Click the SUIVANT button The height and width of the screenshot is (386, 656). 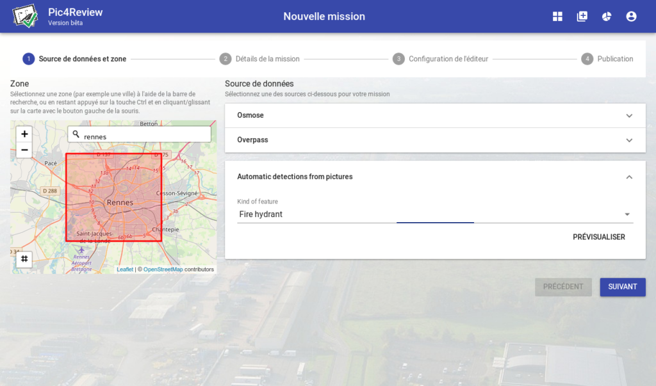click(x=622, y=287)
